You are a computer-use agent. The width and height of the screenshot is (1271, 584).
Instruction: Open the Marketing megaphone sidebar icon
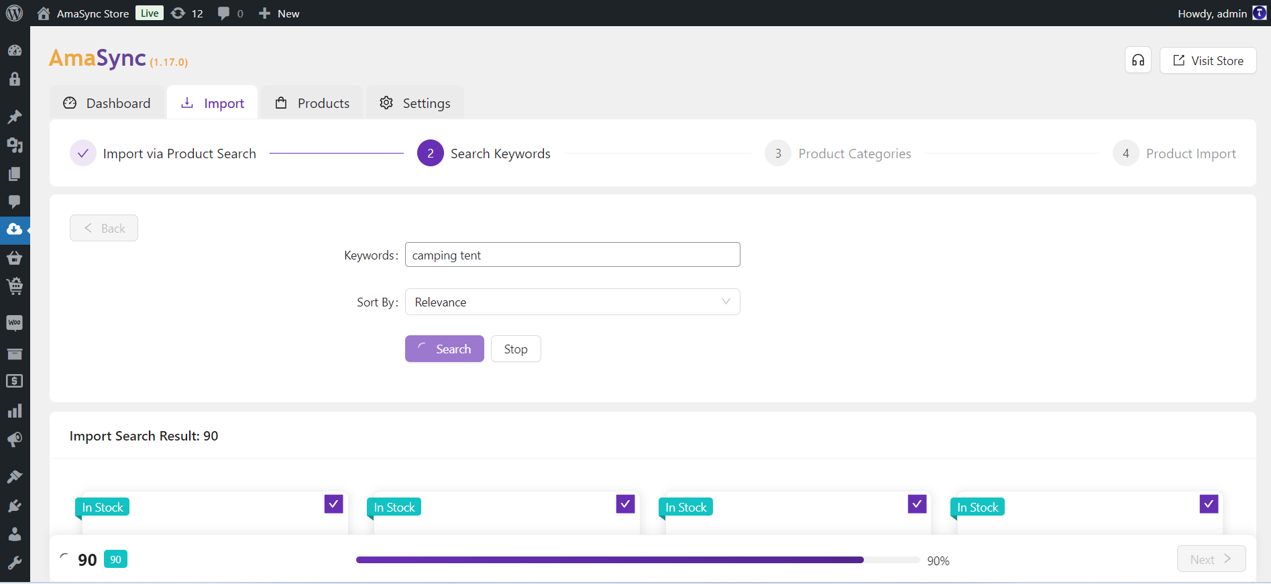tap(15, 439)
